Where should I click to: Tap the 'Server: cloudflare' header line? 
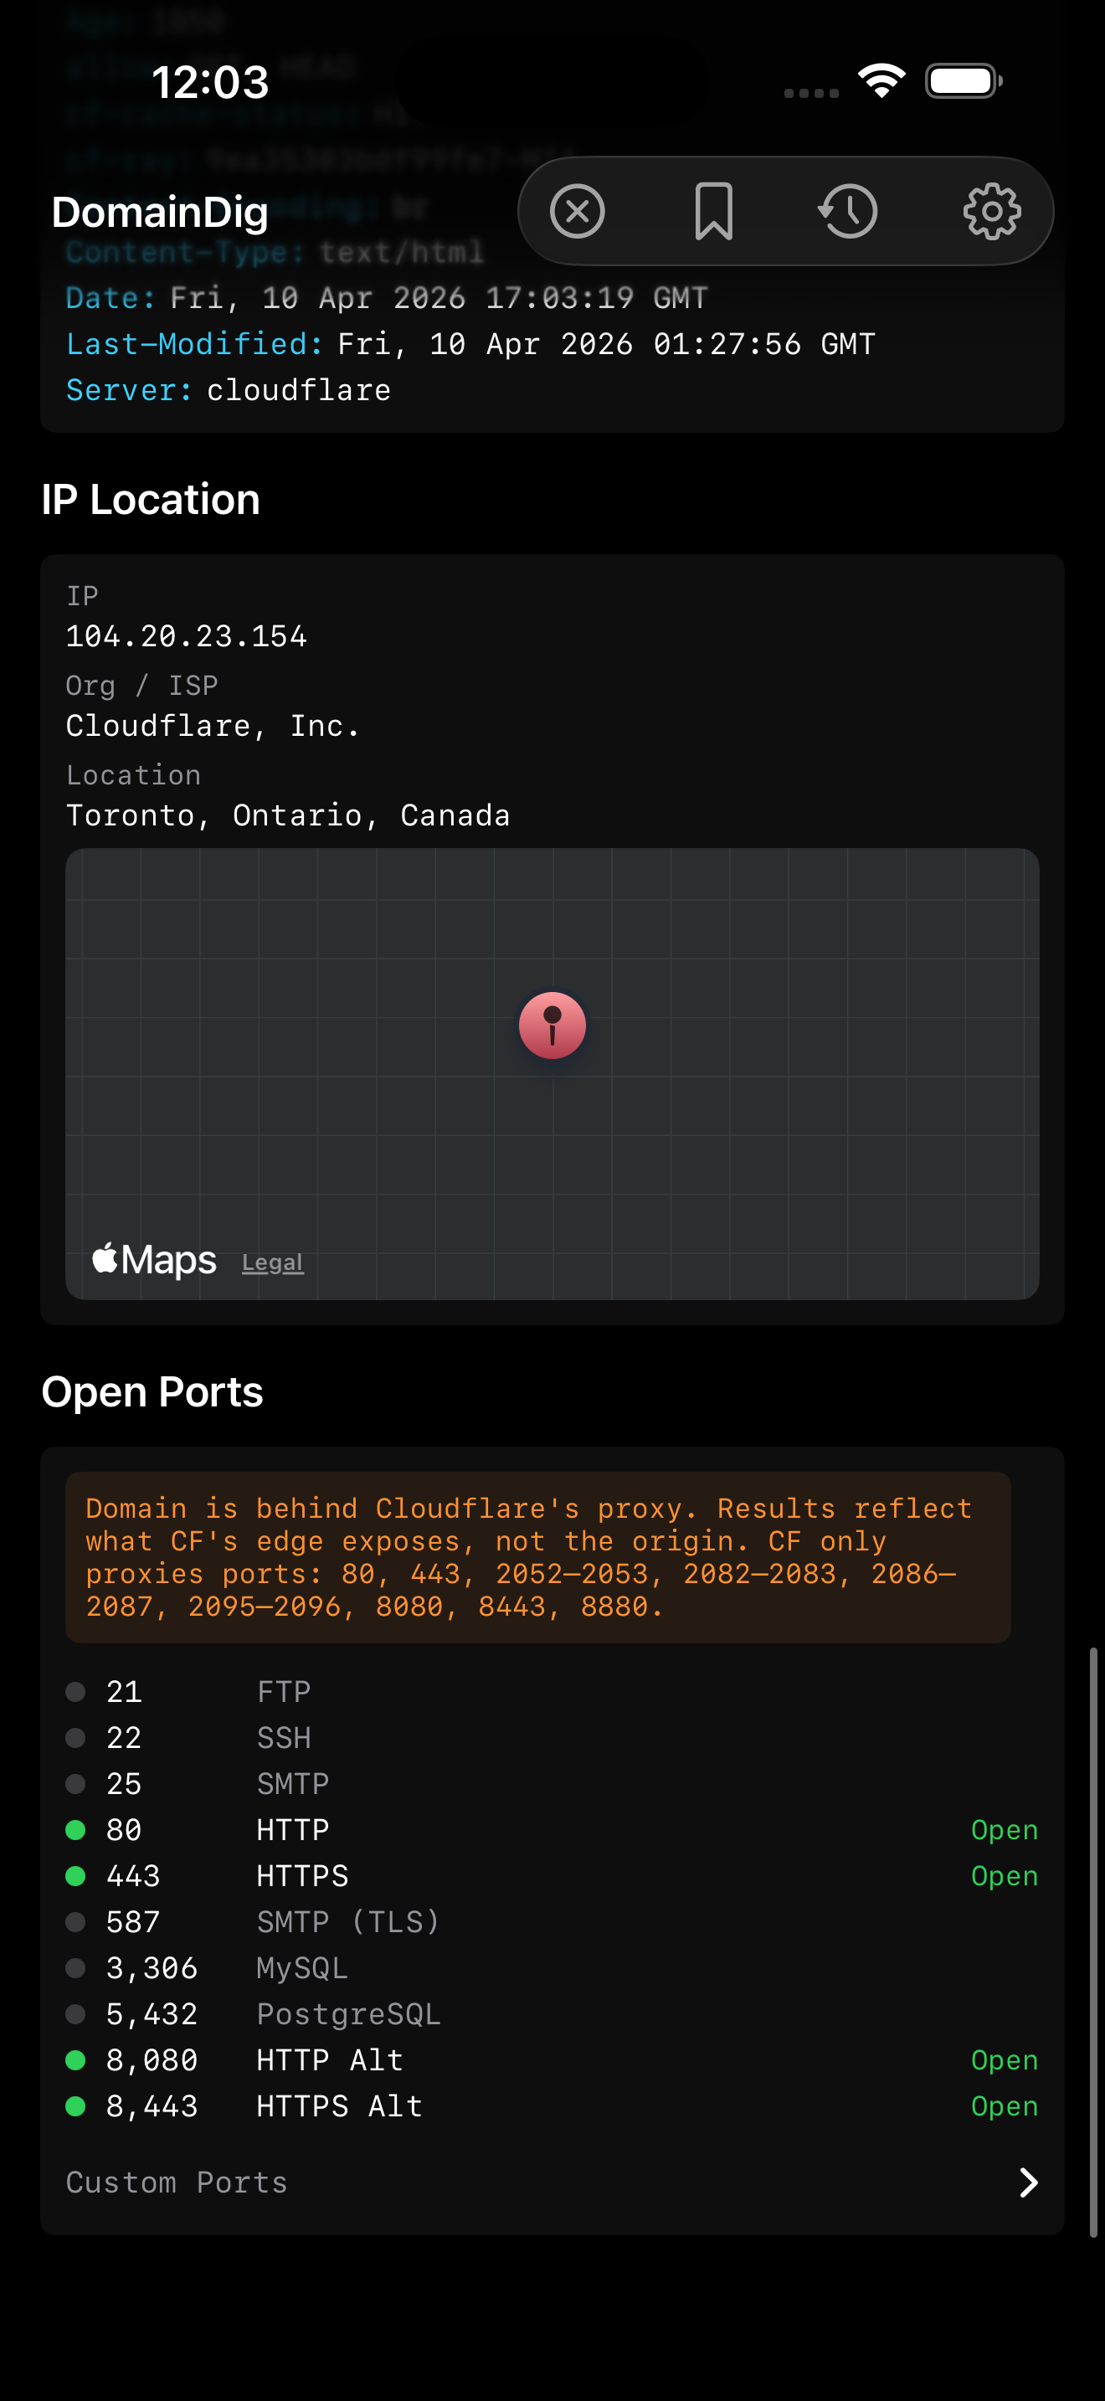[x=229, y=389]
